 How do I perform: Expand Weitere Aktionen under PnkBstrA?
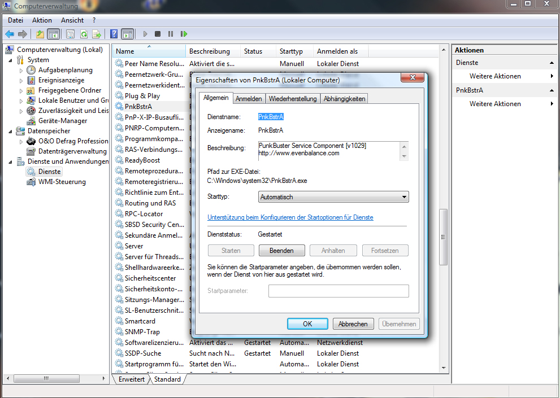tap(495, 104)
